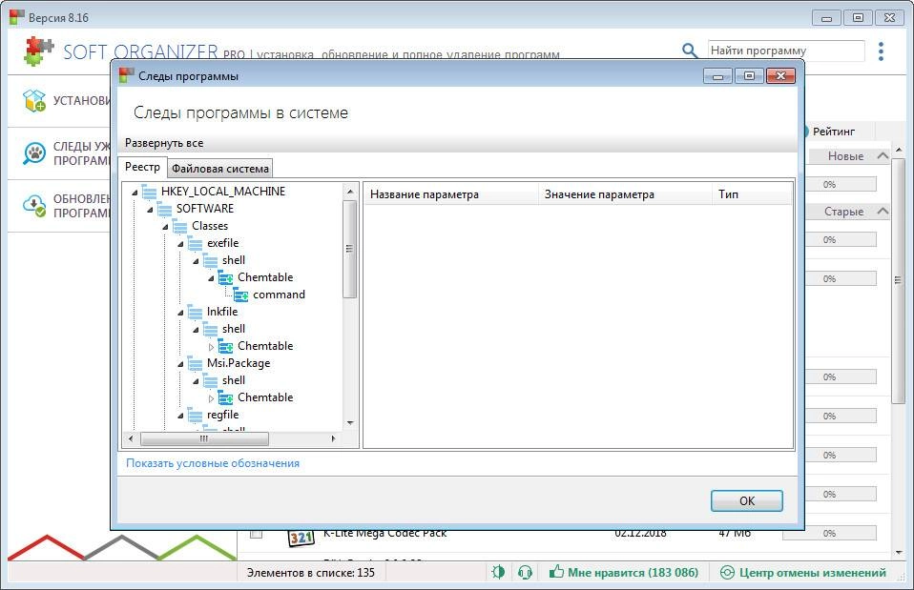Click Мне нравится (183 086) link
This screenshot has width=914, height=590.
tap(634, 573)
